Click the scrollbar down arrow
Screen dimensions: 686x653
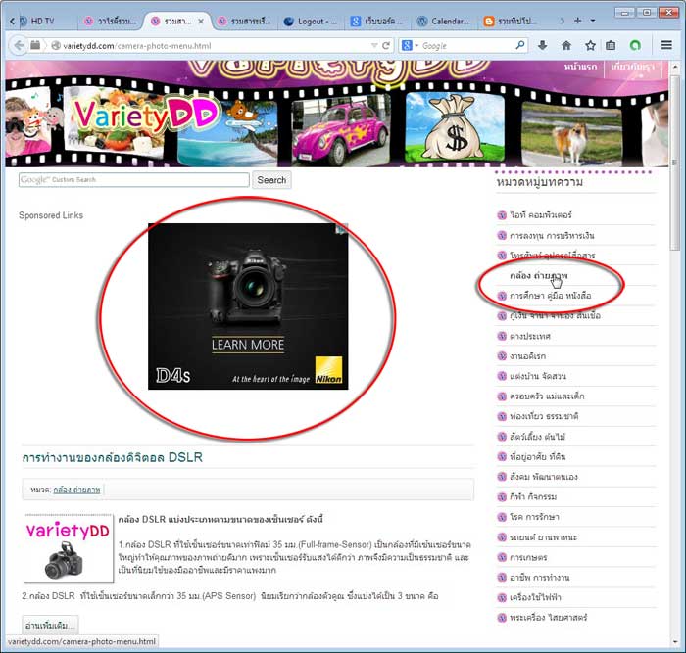click(674, 642)
